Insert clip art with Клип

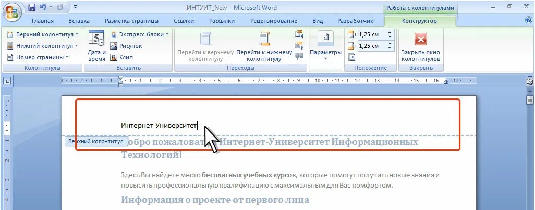pyautogui.click(x=121, y=57)
